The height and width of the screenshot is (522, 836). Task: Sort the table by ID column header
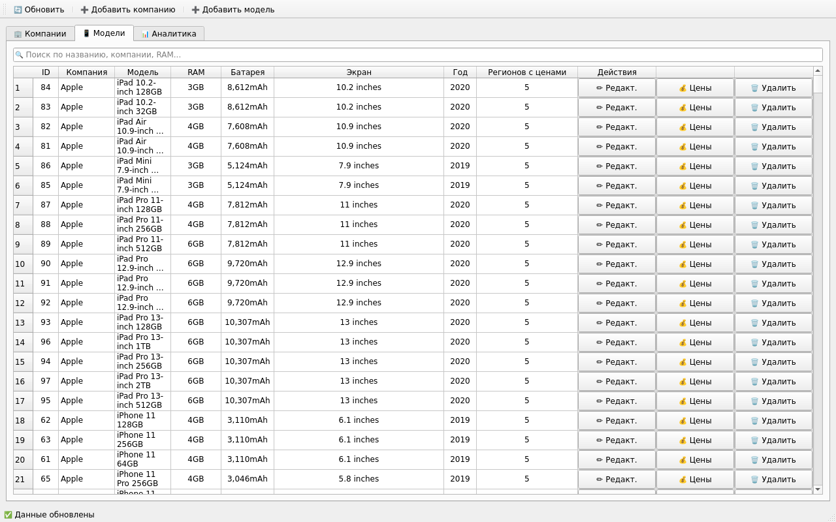[x=46, y=72]
